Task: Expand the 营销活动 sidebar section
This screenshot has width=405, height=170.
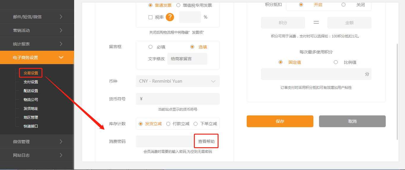Action: 37,30
